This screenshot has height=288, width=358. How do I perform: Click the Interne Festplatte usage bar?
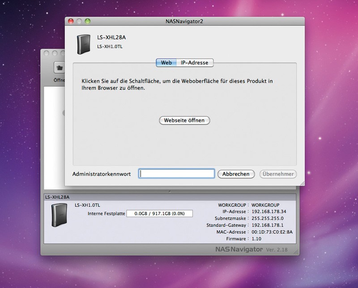pos(159,214)
